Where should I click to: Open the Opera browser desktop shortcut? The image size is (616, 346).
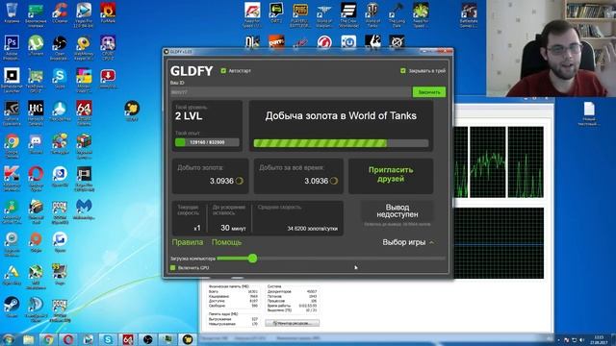[36, 177]
